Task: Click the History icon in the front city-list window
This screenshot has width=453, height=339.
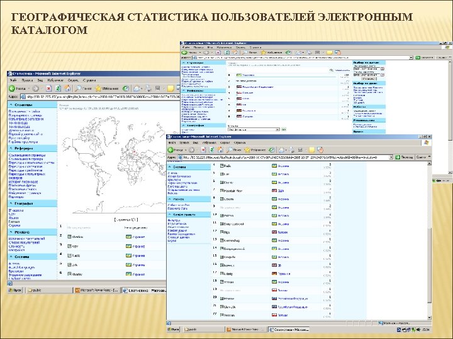Action: pos(272,150)
